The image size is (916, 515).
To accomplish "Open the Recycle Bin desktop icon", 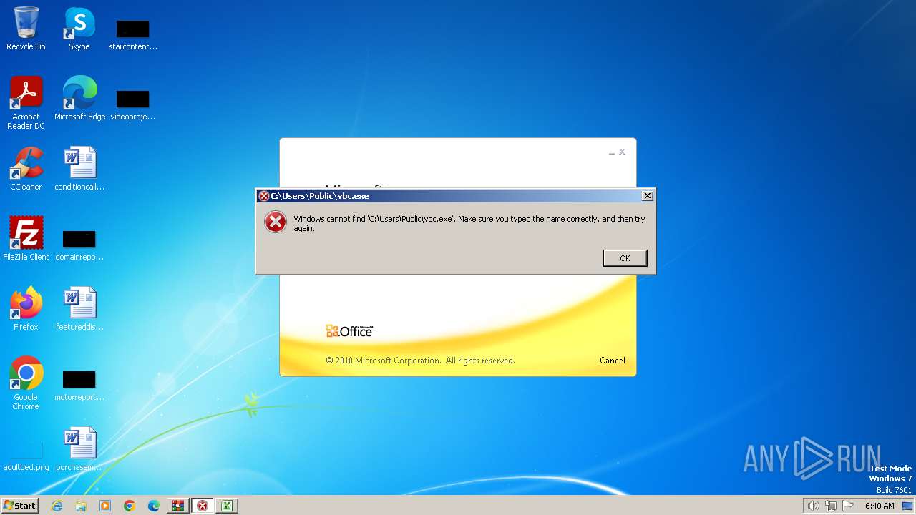I will (x=26, y=29).
